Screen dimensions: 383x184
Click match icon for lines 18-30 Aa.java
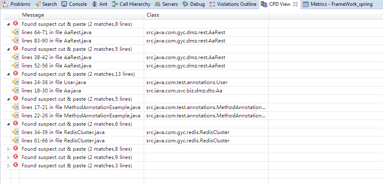tap(15, 90)
